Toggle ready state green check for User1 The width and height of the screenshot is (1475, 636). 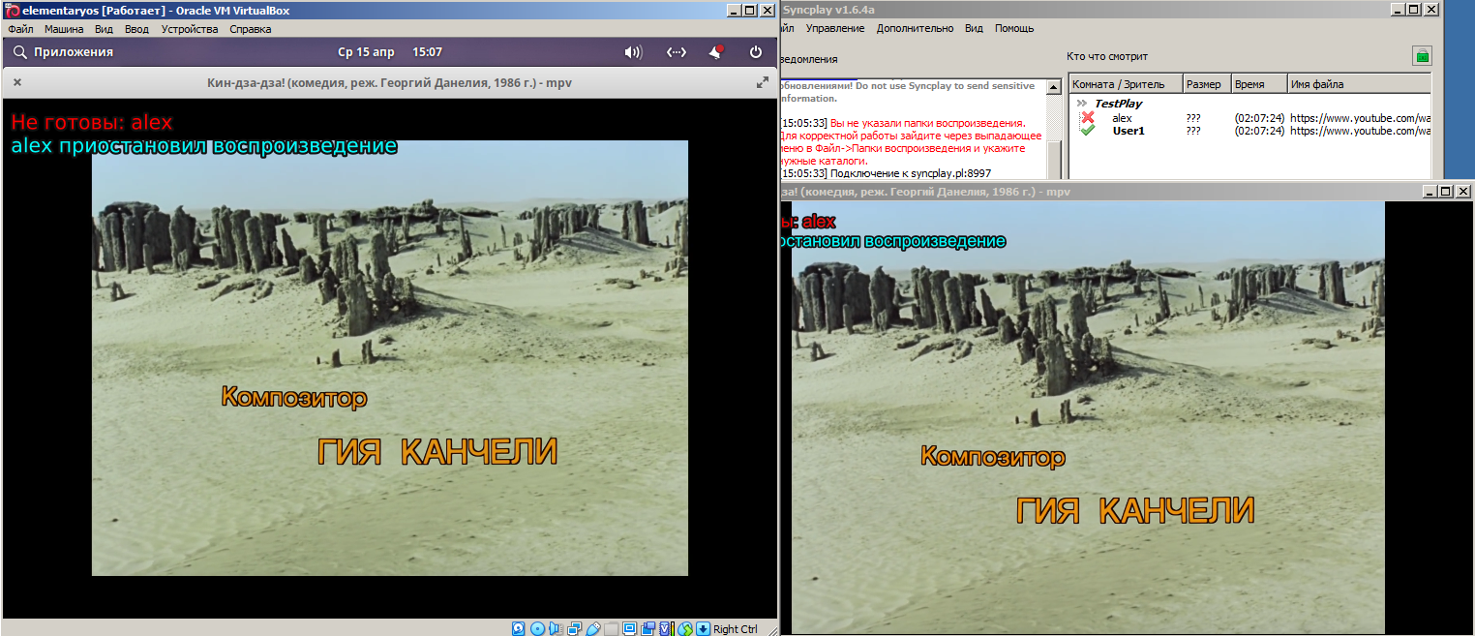tap(1088, 131)
